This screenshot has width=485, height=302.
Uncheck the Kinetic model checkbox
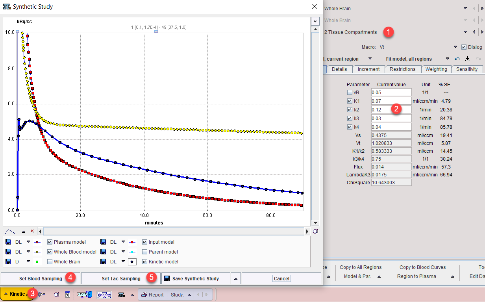click(145, 262)
